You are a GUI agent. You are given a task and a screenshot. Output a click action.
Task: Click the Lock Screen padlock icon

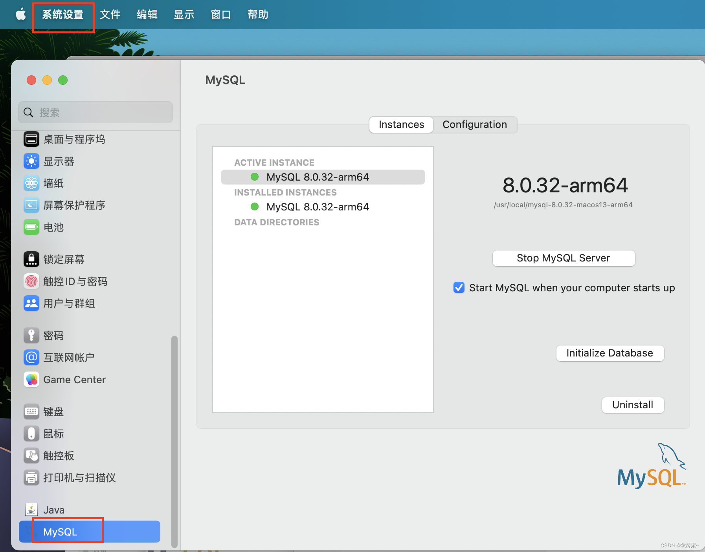pos(31,259)
